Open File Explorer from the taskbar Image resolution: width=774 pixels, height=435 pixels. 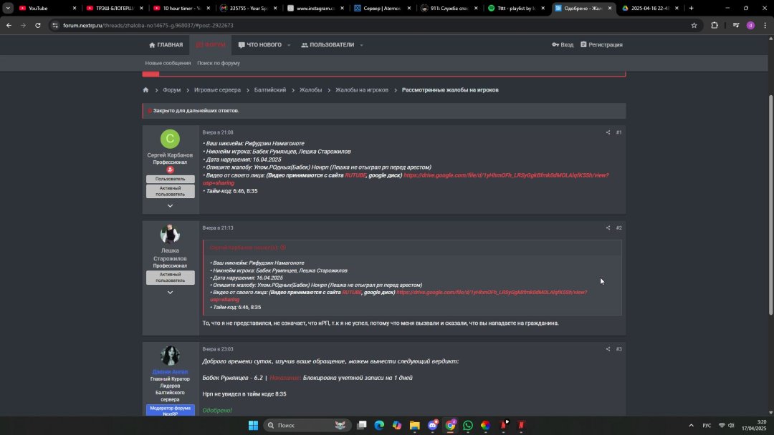tap(414, 425)
